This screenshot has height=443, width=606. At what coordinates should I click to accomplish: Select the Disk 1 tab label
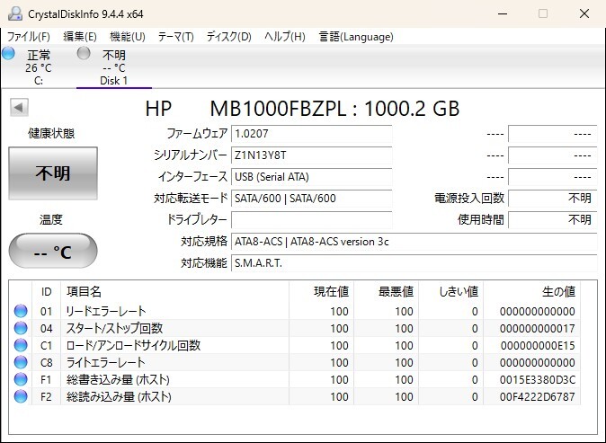point(113,81)
